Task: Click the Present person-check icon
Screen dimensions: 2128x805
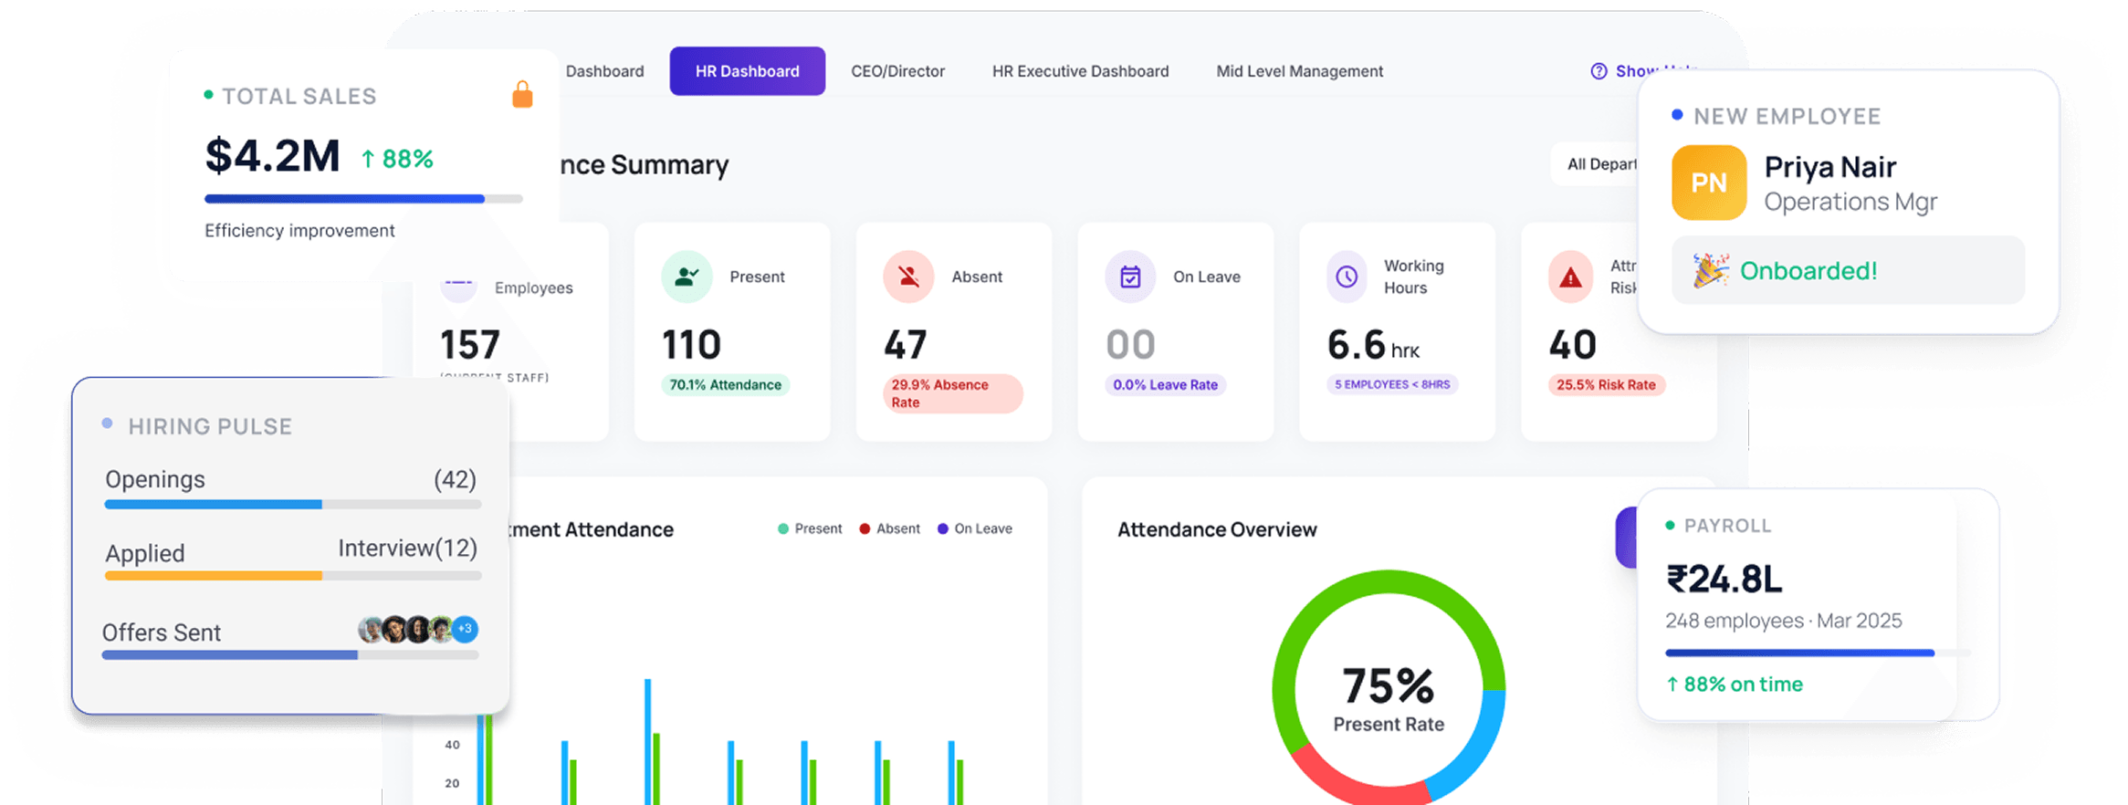Action: coord(687,277)
